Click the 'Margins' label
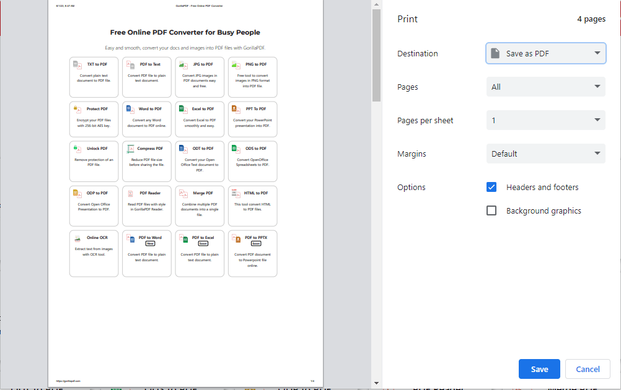Screen dimensions: 621x390 412,154
